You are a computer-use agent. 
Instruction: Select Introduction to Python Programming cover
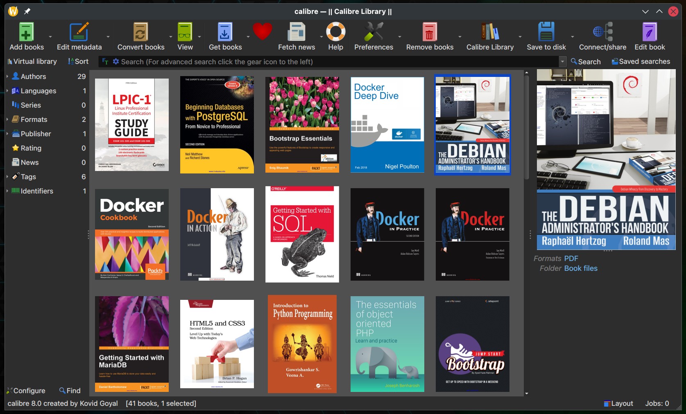(302, 344)
